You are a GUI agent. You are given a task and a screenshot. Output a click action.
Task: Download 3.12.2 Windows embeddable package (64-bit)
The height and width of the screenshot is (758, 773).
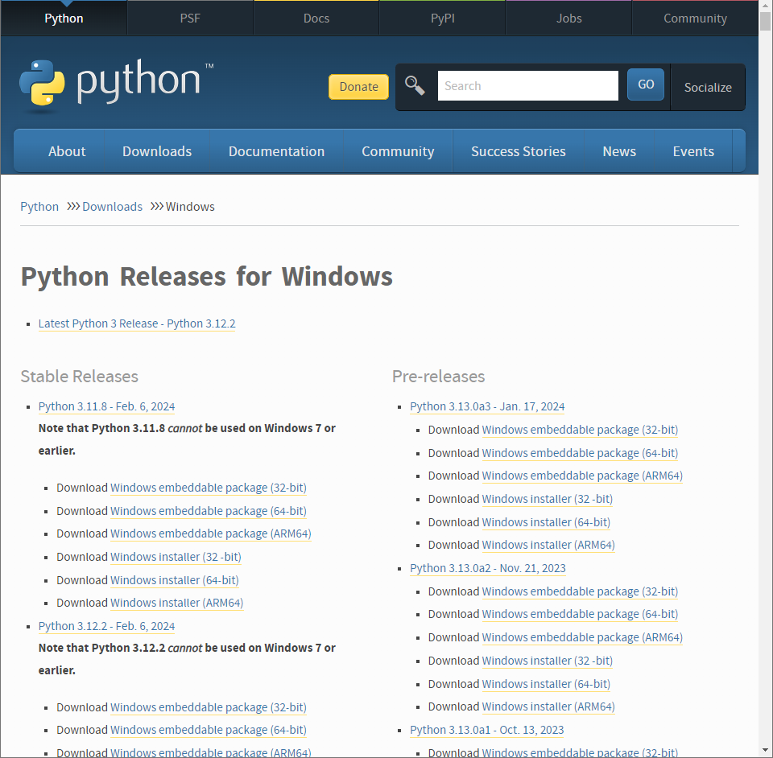point(209,730)
